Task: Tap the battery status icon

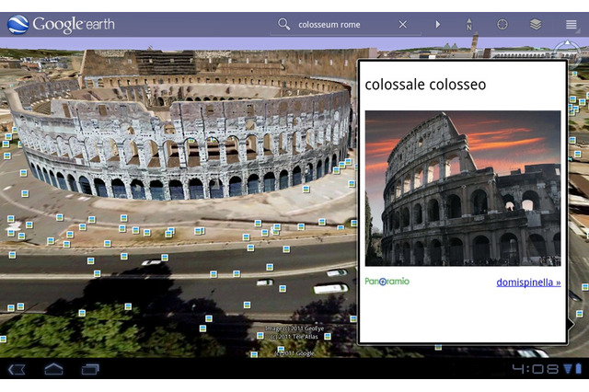Action: click(579, 369)
